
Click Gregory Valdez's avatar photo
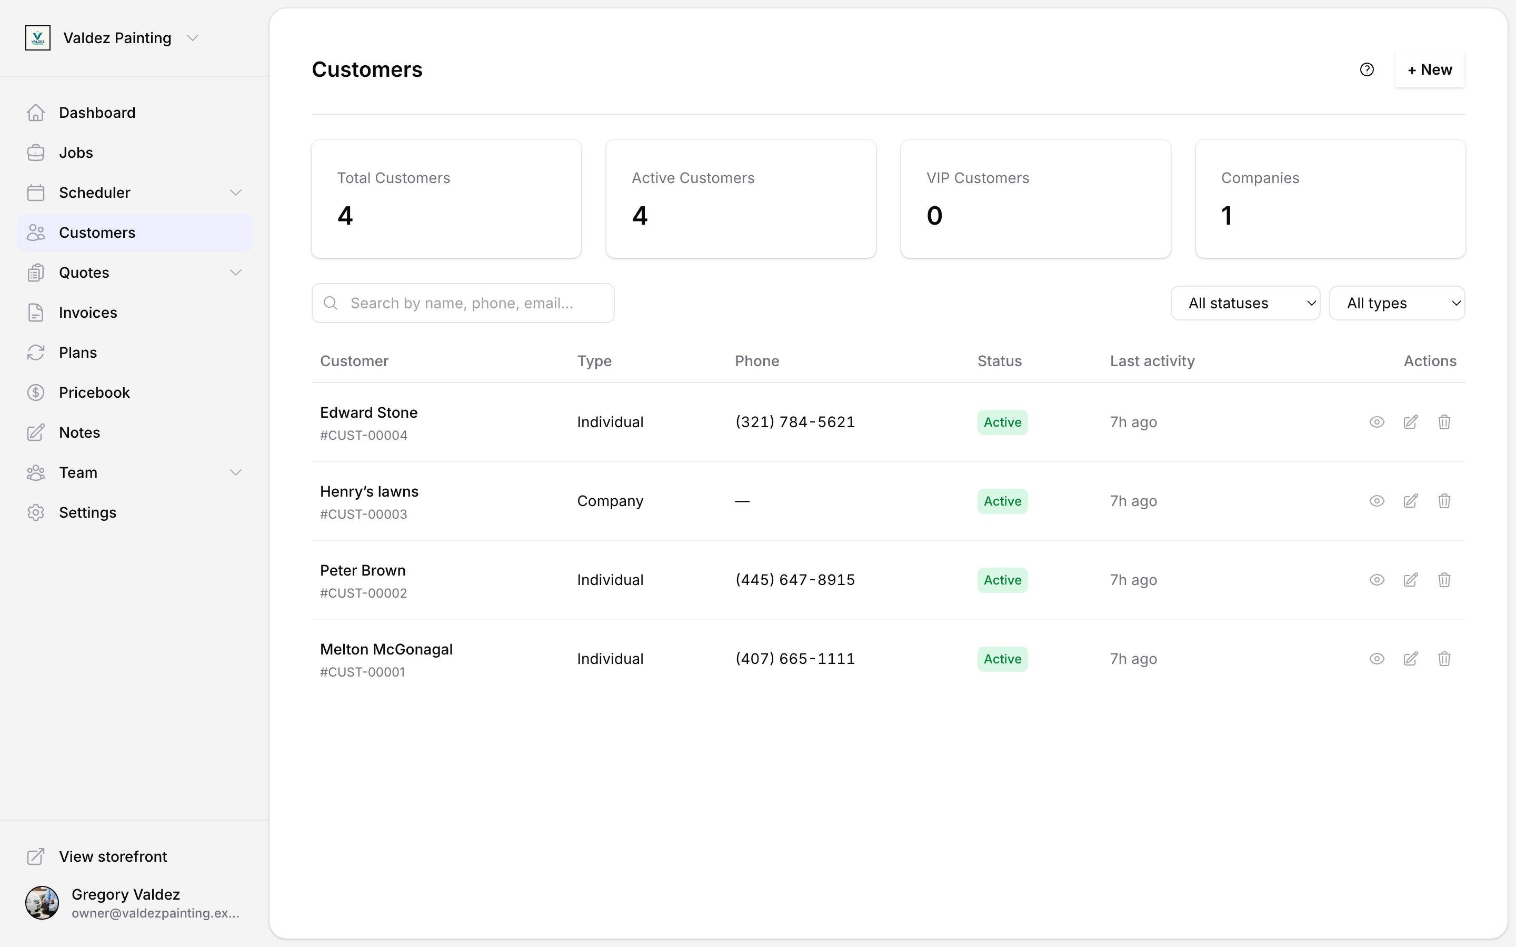click(42, 902)
